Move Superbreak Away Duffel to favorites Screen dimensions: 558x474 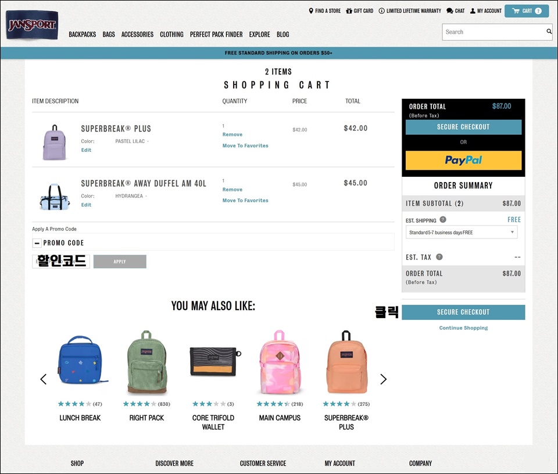[245, 200]
